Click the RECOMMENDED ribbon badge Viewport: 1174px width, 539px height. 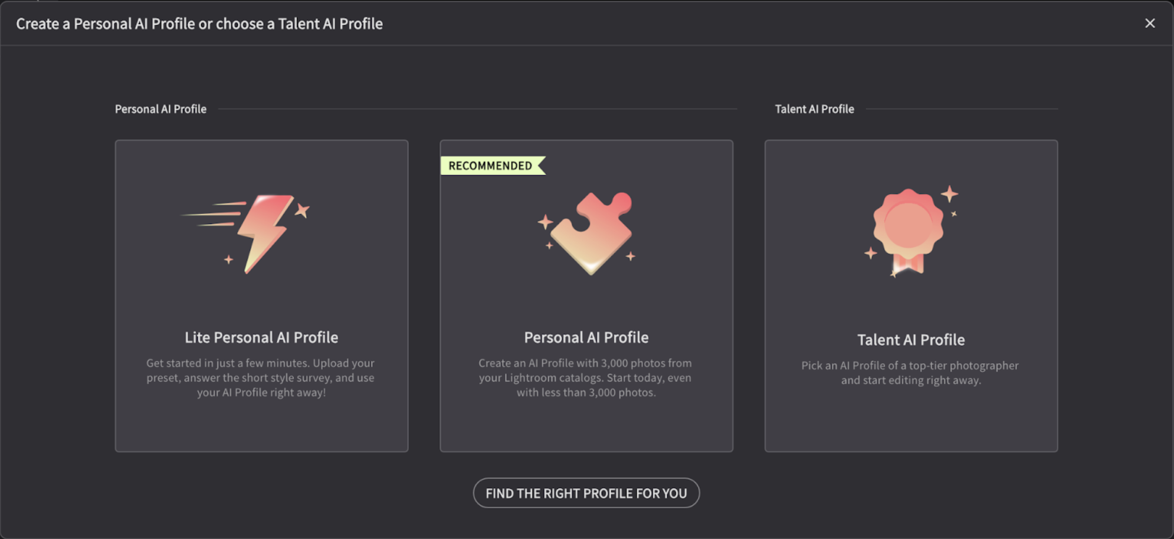point(493,166)
